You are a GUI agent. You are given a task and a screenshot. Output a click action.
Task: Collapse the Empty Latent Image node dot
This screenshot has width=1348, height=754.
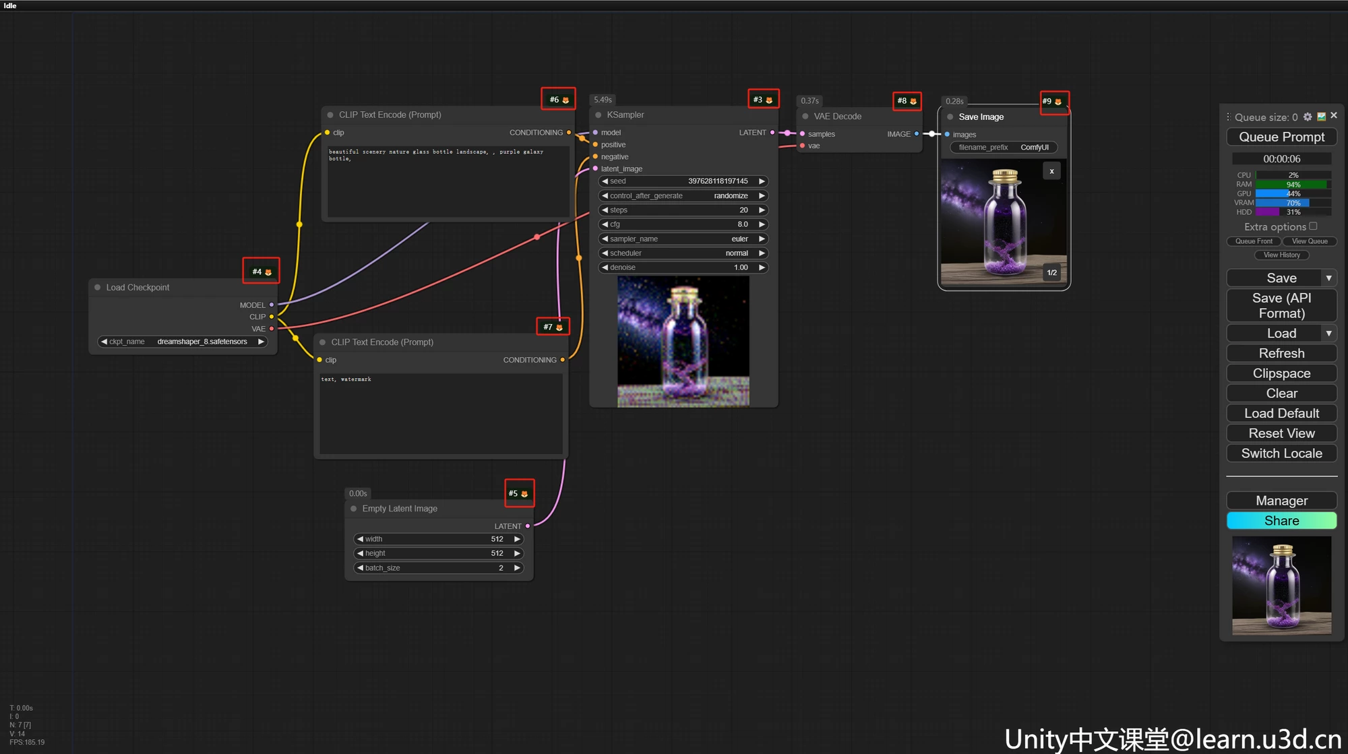[354, 509]
